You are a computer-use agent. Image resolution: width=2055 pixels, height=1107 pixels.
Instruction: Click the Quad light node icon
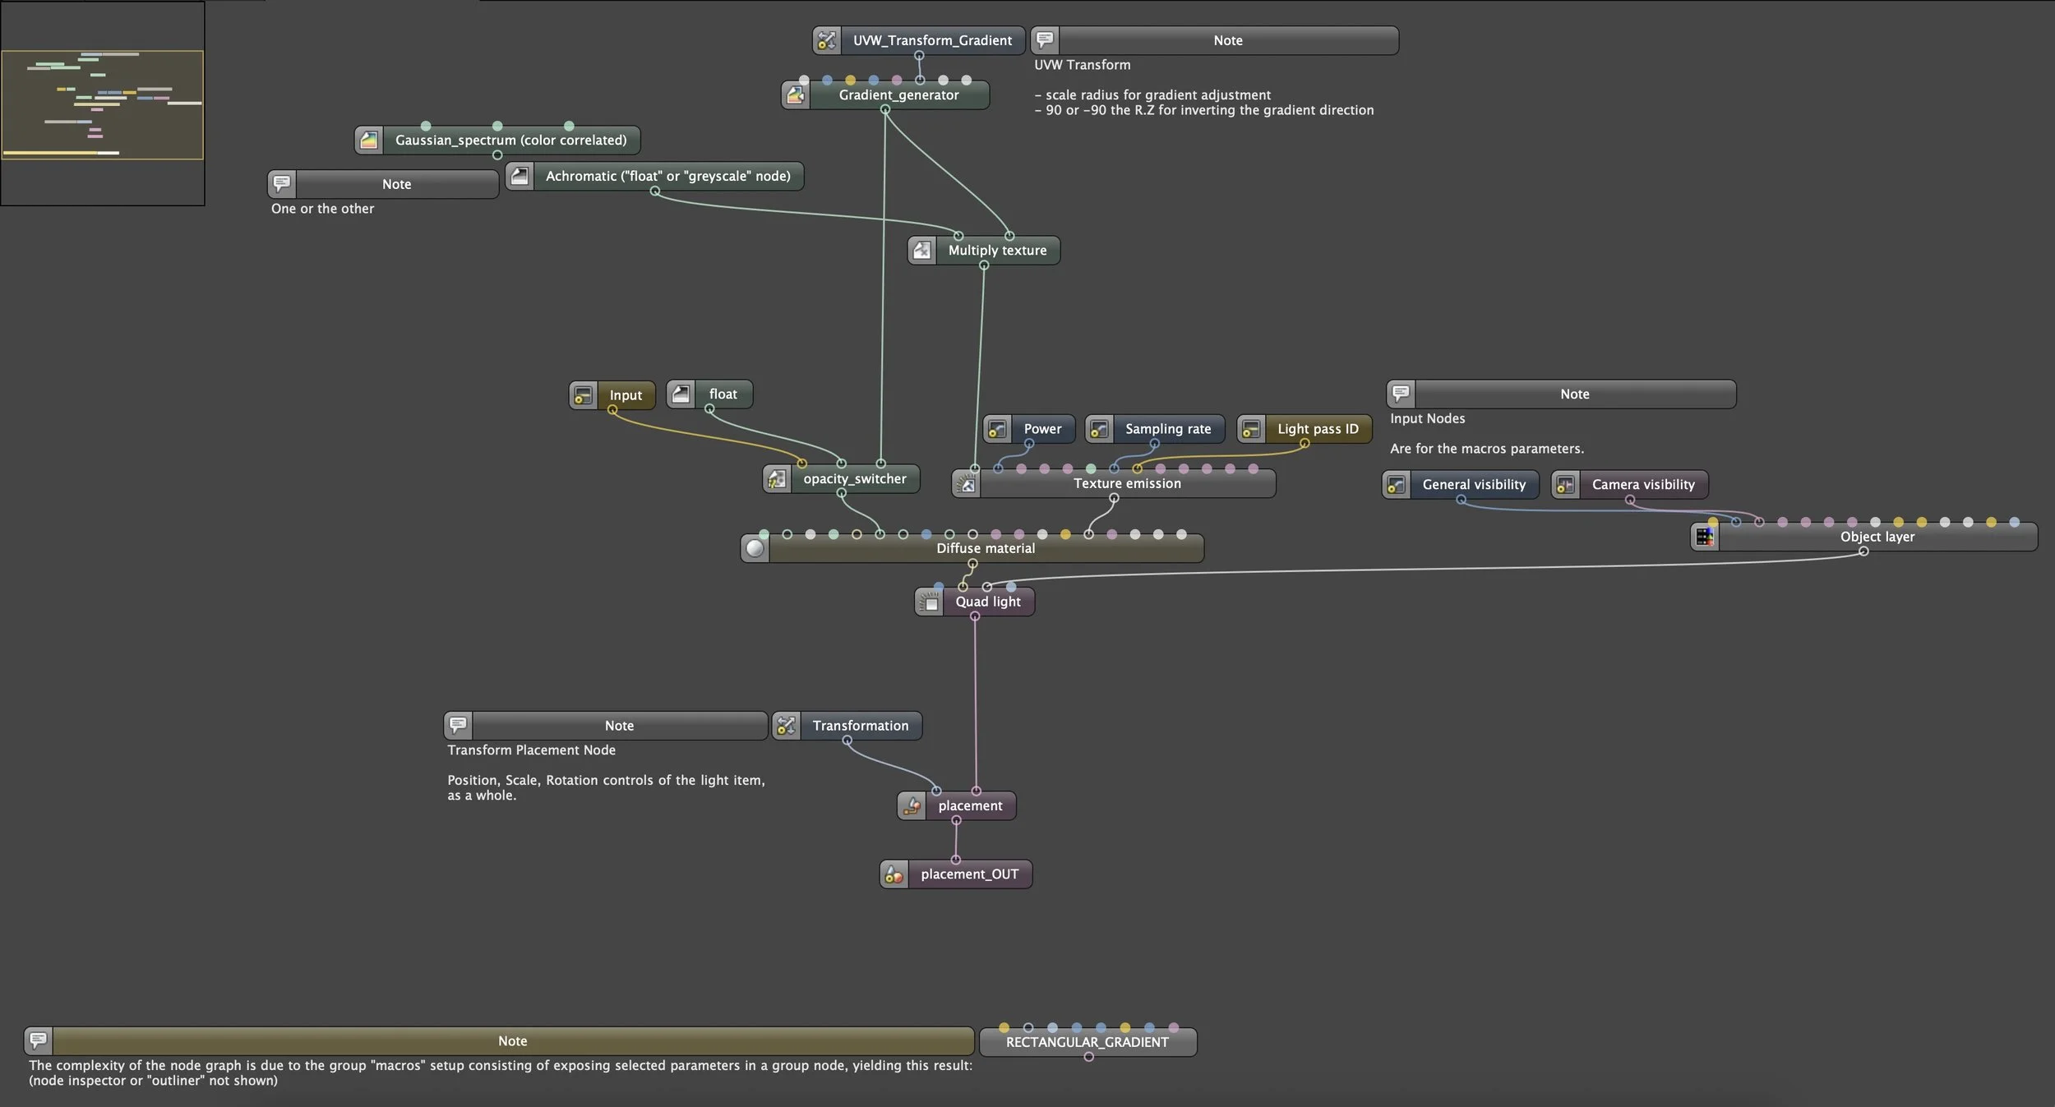(x=929, y=602)
